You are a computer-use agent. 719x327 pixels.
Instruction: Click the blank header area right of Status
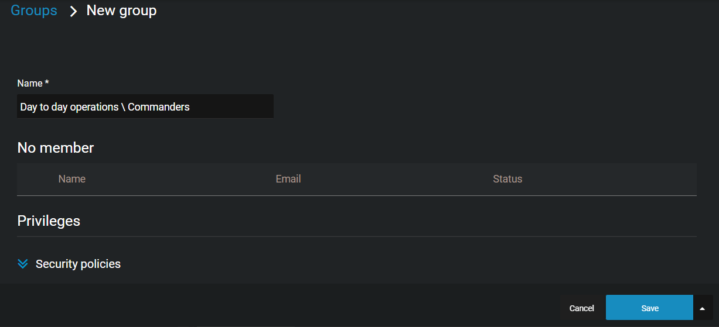point(609,179)
